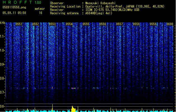Click the 1.1 kHz frequency axis label
176x112 pixels.
coord(2,36)
